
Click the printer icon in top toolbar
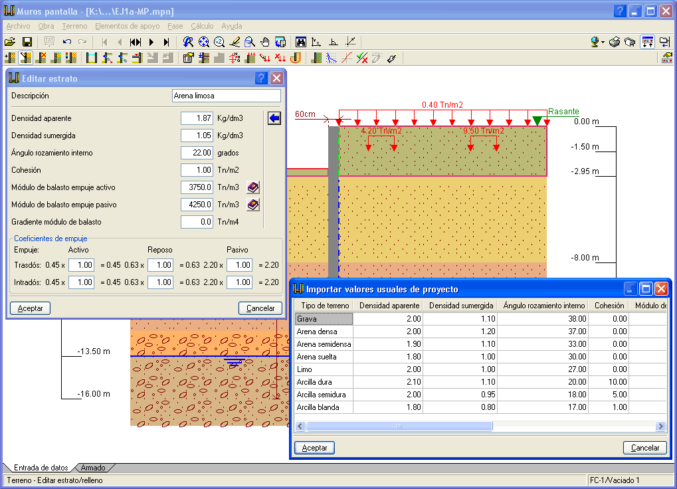615,42
